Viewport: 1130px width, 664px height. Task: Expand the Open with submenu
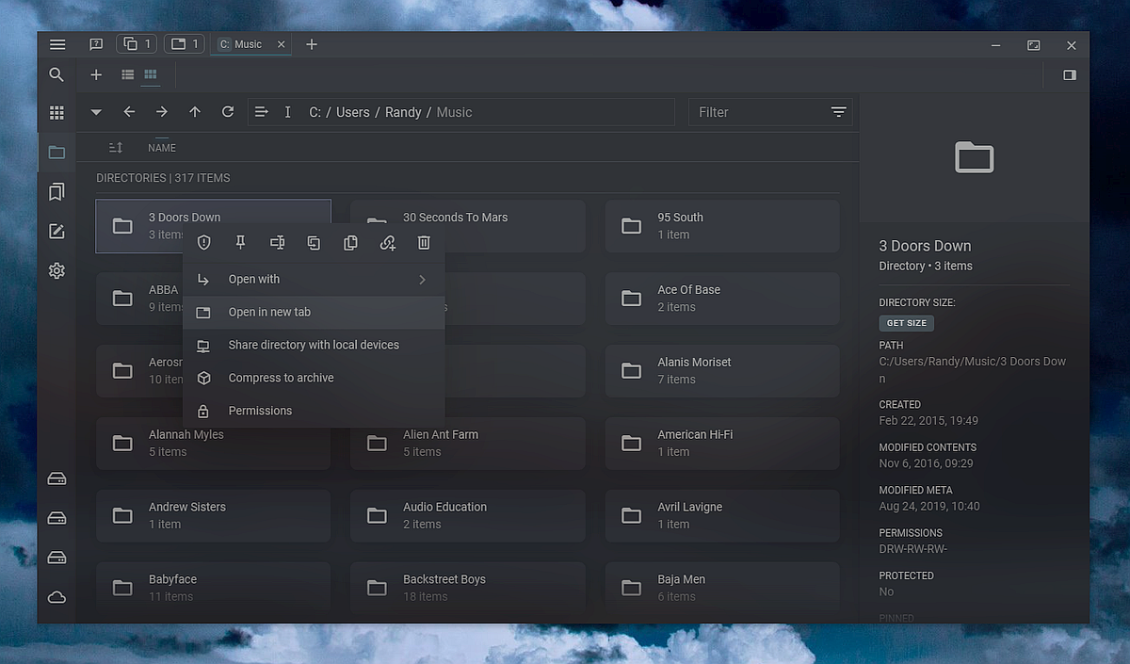[x=314, y=280]
